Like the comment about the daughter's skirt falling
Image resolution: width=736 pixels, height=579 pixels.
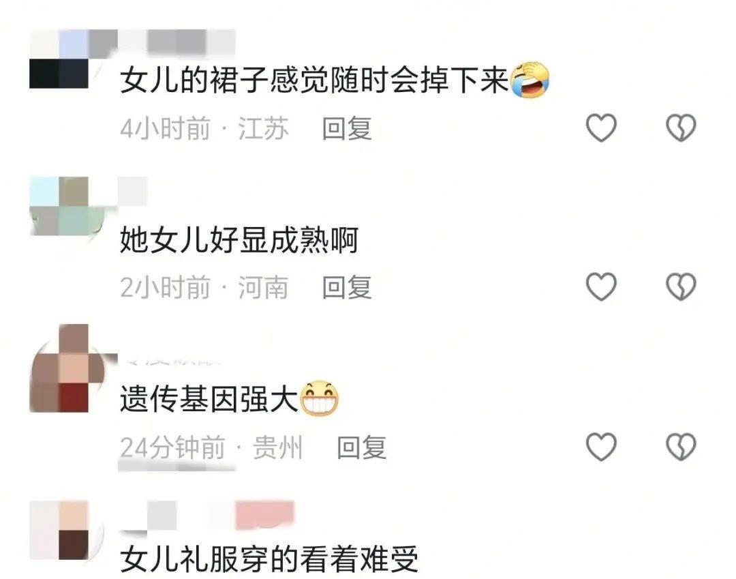[x=601, y=128]
